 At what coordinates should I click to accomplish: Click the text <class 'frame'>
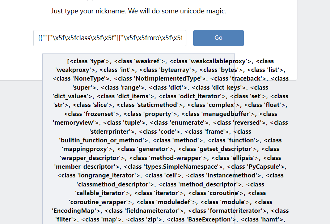pos(207,132)
